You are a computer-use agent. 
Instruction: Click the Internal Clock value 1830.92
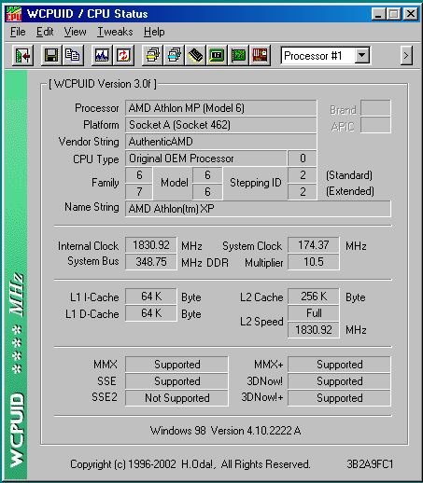coord(151,245)
